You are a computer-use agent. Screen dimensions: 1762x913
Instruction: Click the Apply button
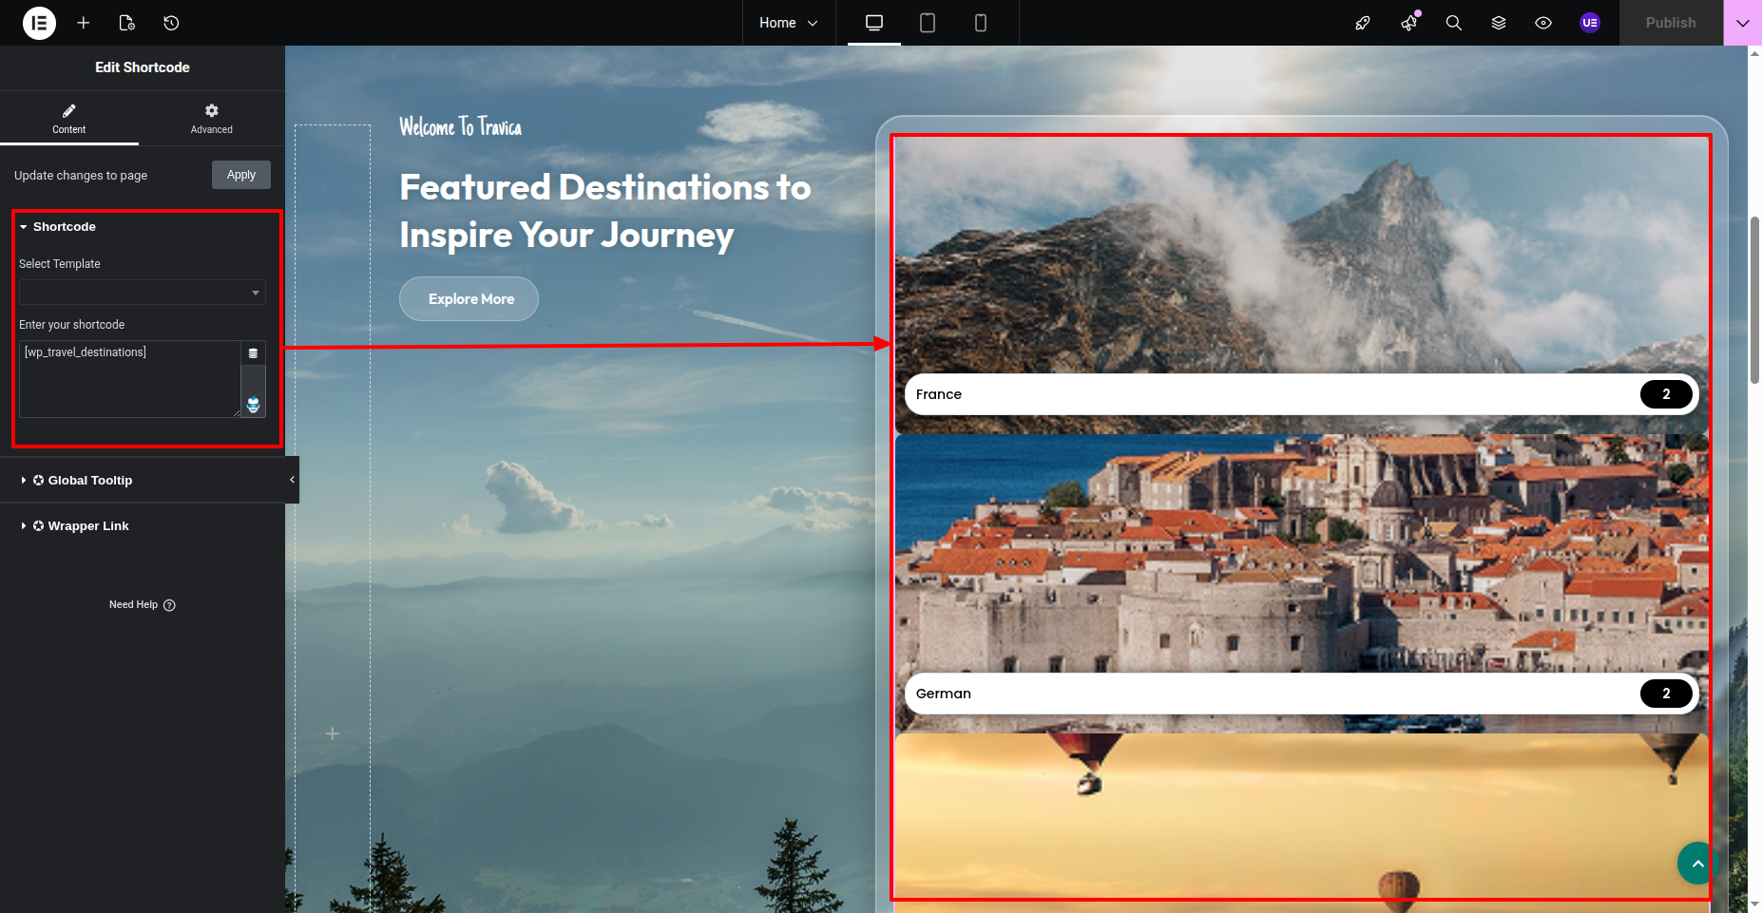(241, 175)
